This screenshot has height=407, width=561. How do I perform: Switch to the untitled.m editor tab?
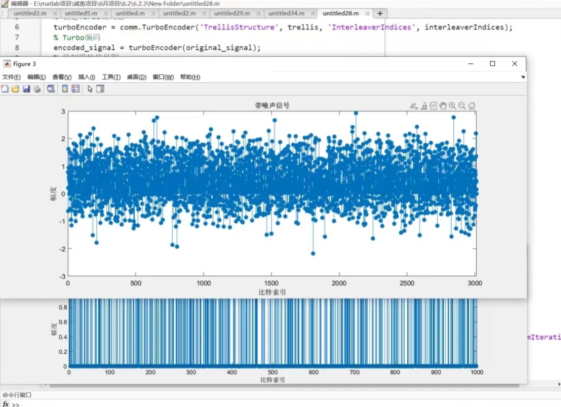click(x=130, y=13)
